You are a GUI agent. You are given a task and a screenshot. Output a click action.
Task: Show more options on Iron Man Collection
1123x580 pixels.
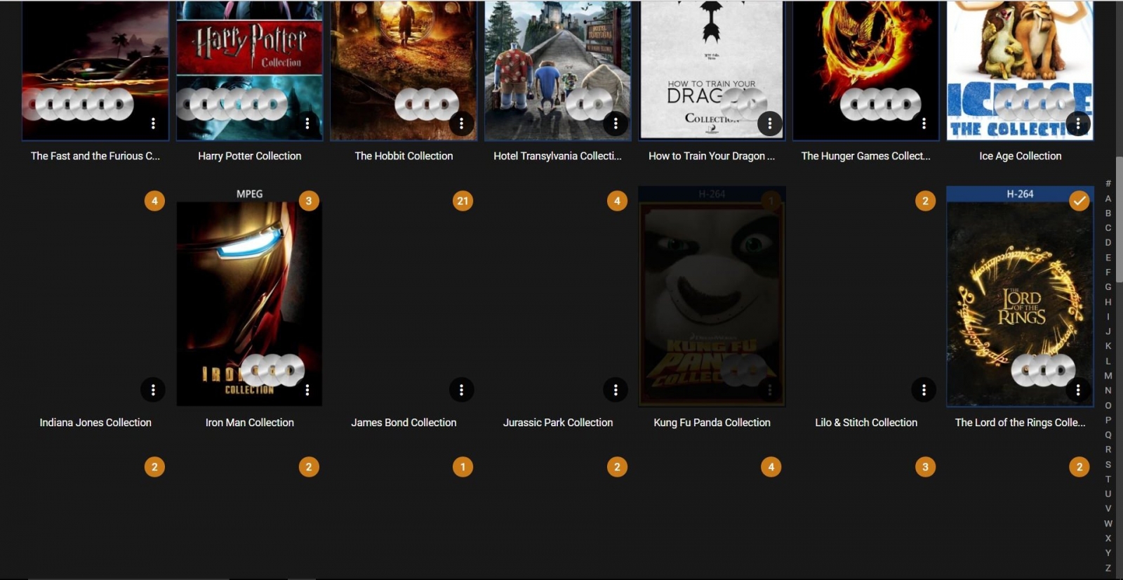tap(307, 390)
